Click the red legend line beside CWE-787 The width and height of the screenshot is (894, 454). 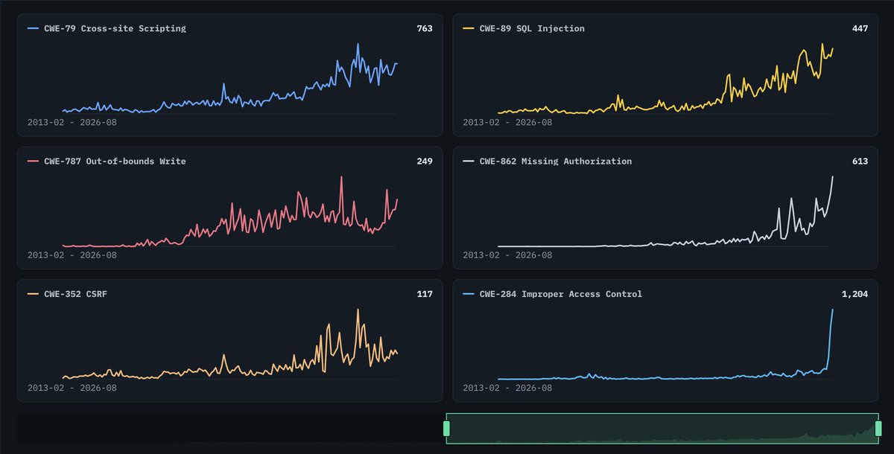tap(33, 161)
